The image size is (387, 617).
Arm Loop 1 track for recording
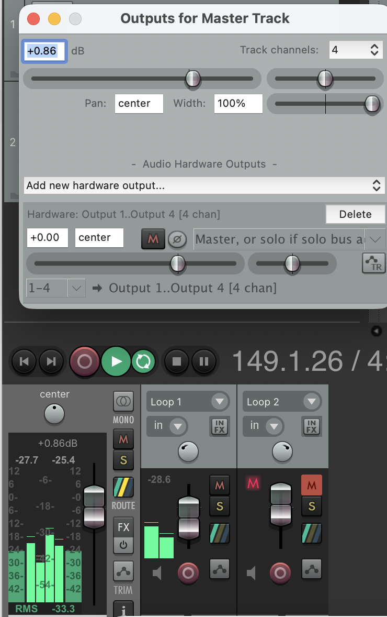pyautogui.click(x=188, y=573)
